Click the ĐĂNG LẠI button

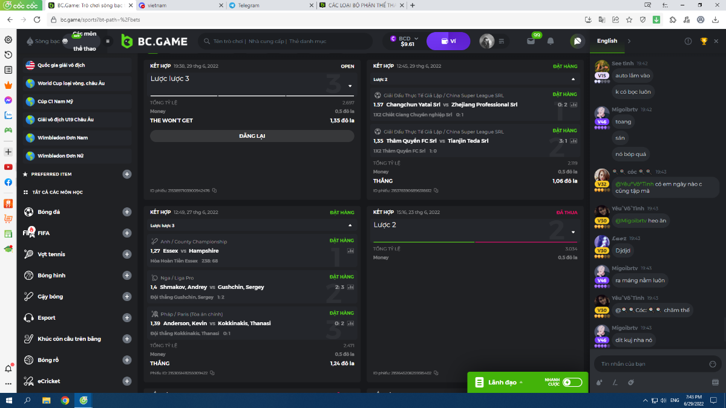[252, 136]
